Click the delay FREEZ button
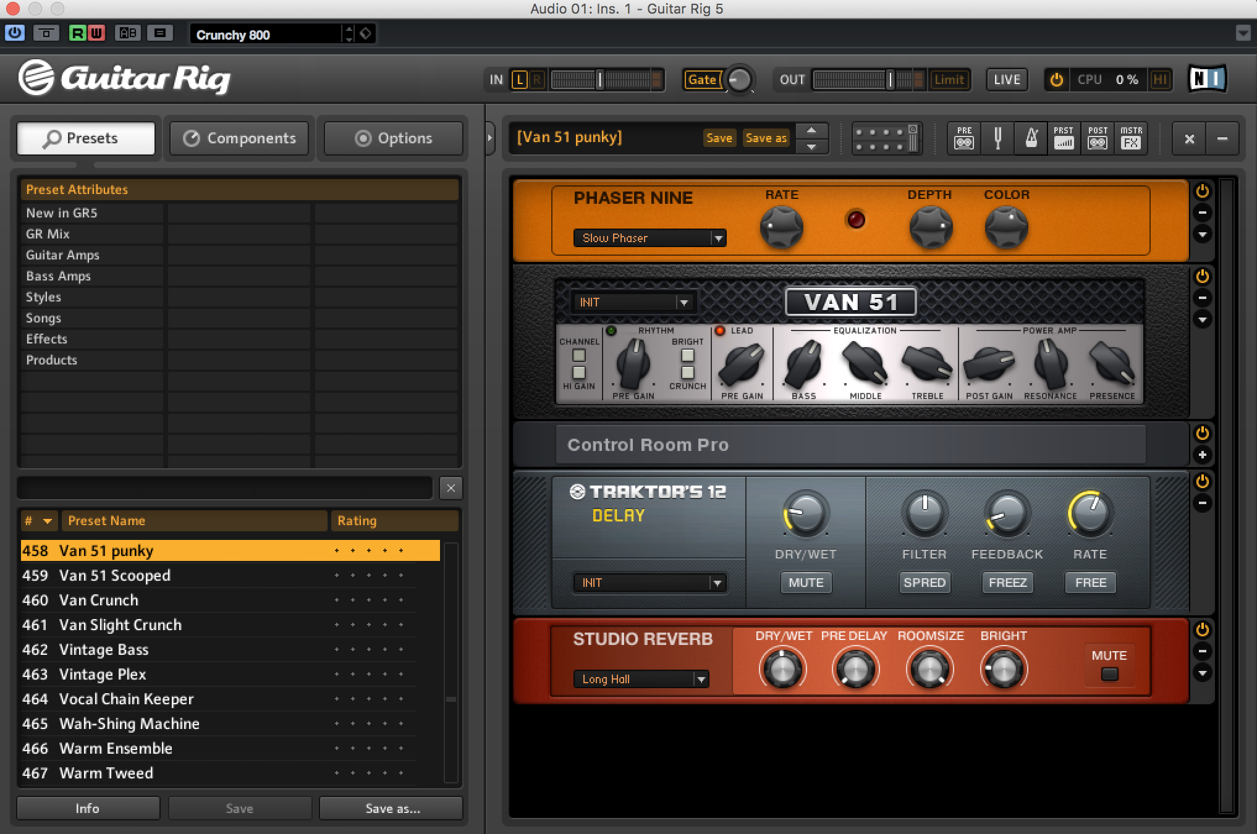The image size is (1257, 834). [1007, 583]
